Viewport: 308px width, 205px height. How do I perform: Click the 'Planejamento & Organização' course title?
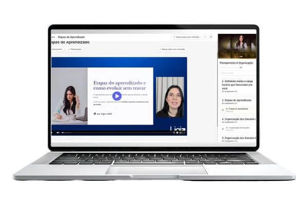click(x=236, y=63)
